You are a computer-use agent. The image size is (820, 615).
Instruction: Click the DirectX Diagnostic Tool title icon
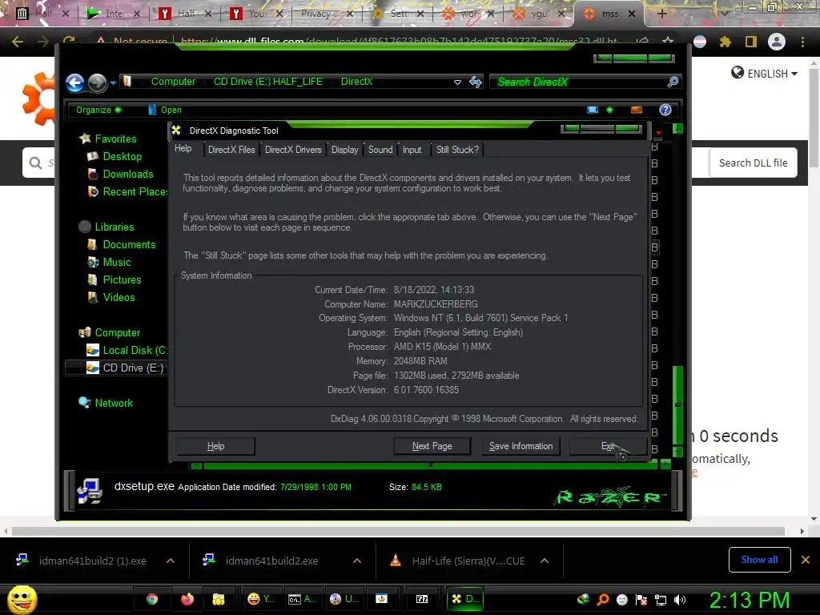[176, 131]
